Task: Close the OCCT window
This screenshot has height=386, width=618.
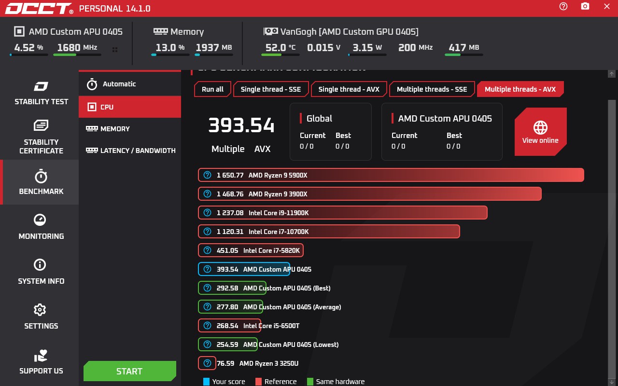Action: pyautogui.click(x=607, y=6)
